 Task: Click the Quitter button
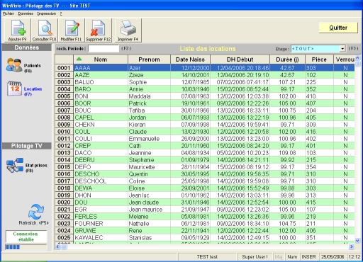coord(338,28)
